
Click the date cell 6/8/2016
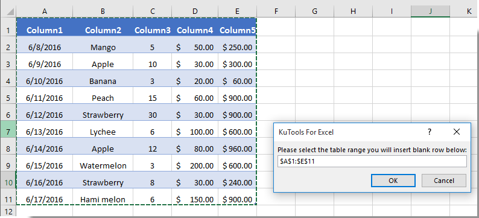(x=45, y=45)
